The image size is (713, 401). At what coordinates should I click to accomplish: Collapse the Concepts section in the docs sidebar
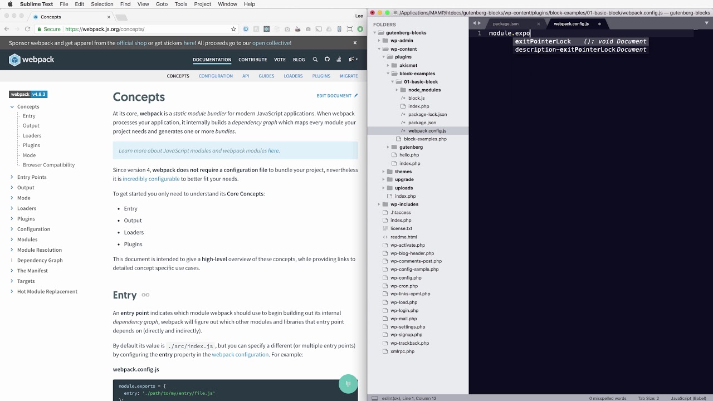(12, 106)
